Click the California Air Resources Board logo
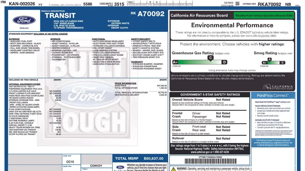This screenshot has width=305, height=171. pyautogui.click(x=278, y=87)
